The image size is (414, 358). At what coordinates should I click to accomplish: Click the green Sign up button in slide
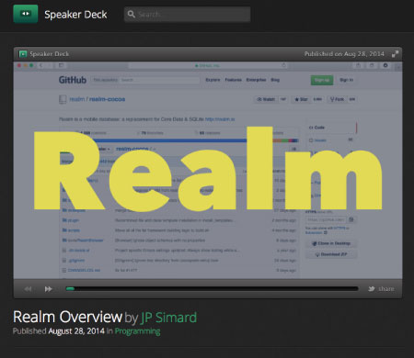click(322, 80)
